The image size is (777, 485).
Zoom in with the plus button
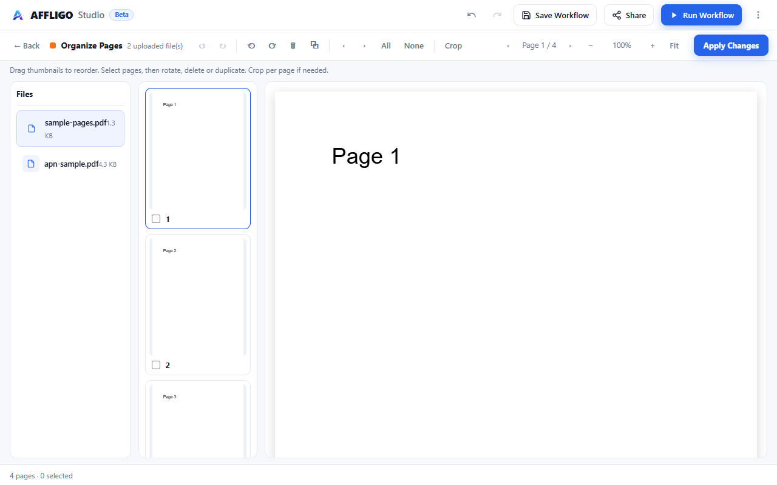[653, 45]
